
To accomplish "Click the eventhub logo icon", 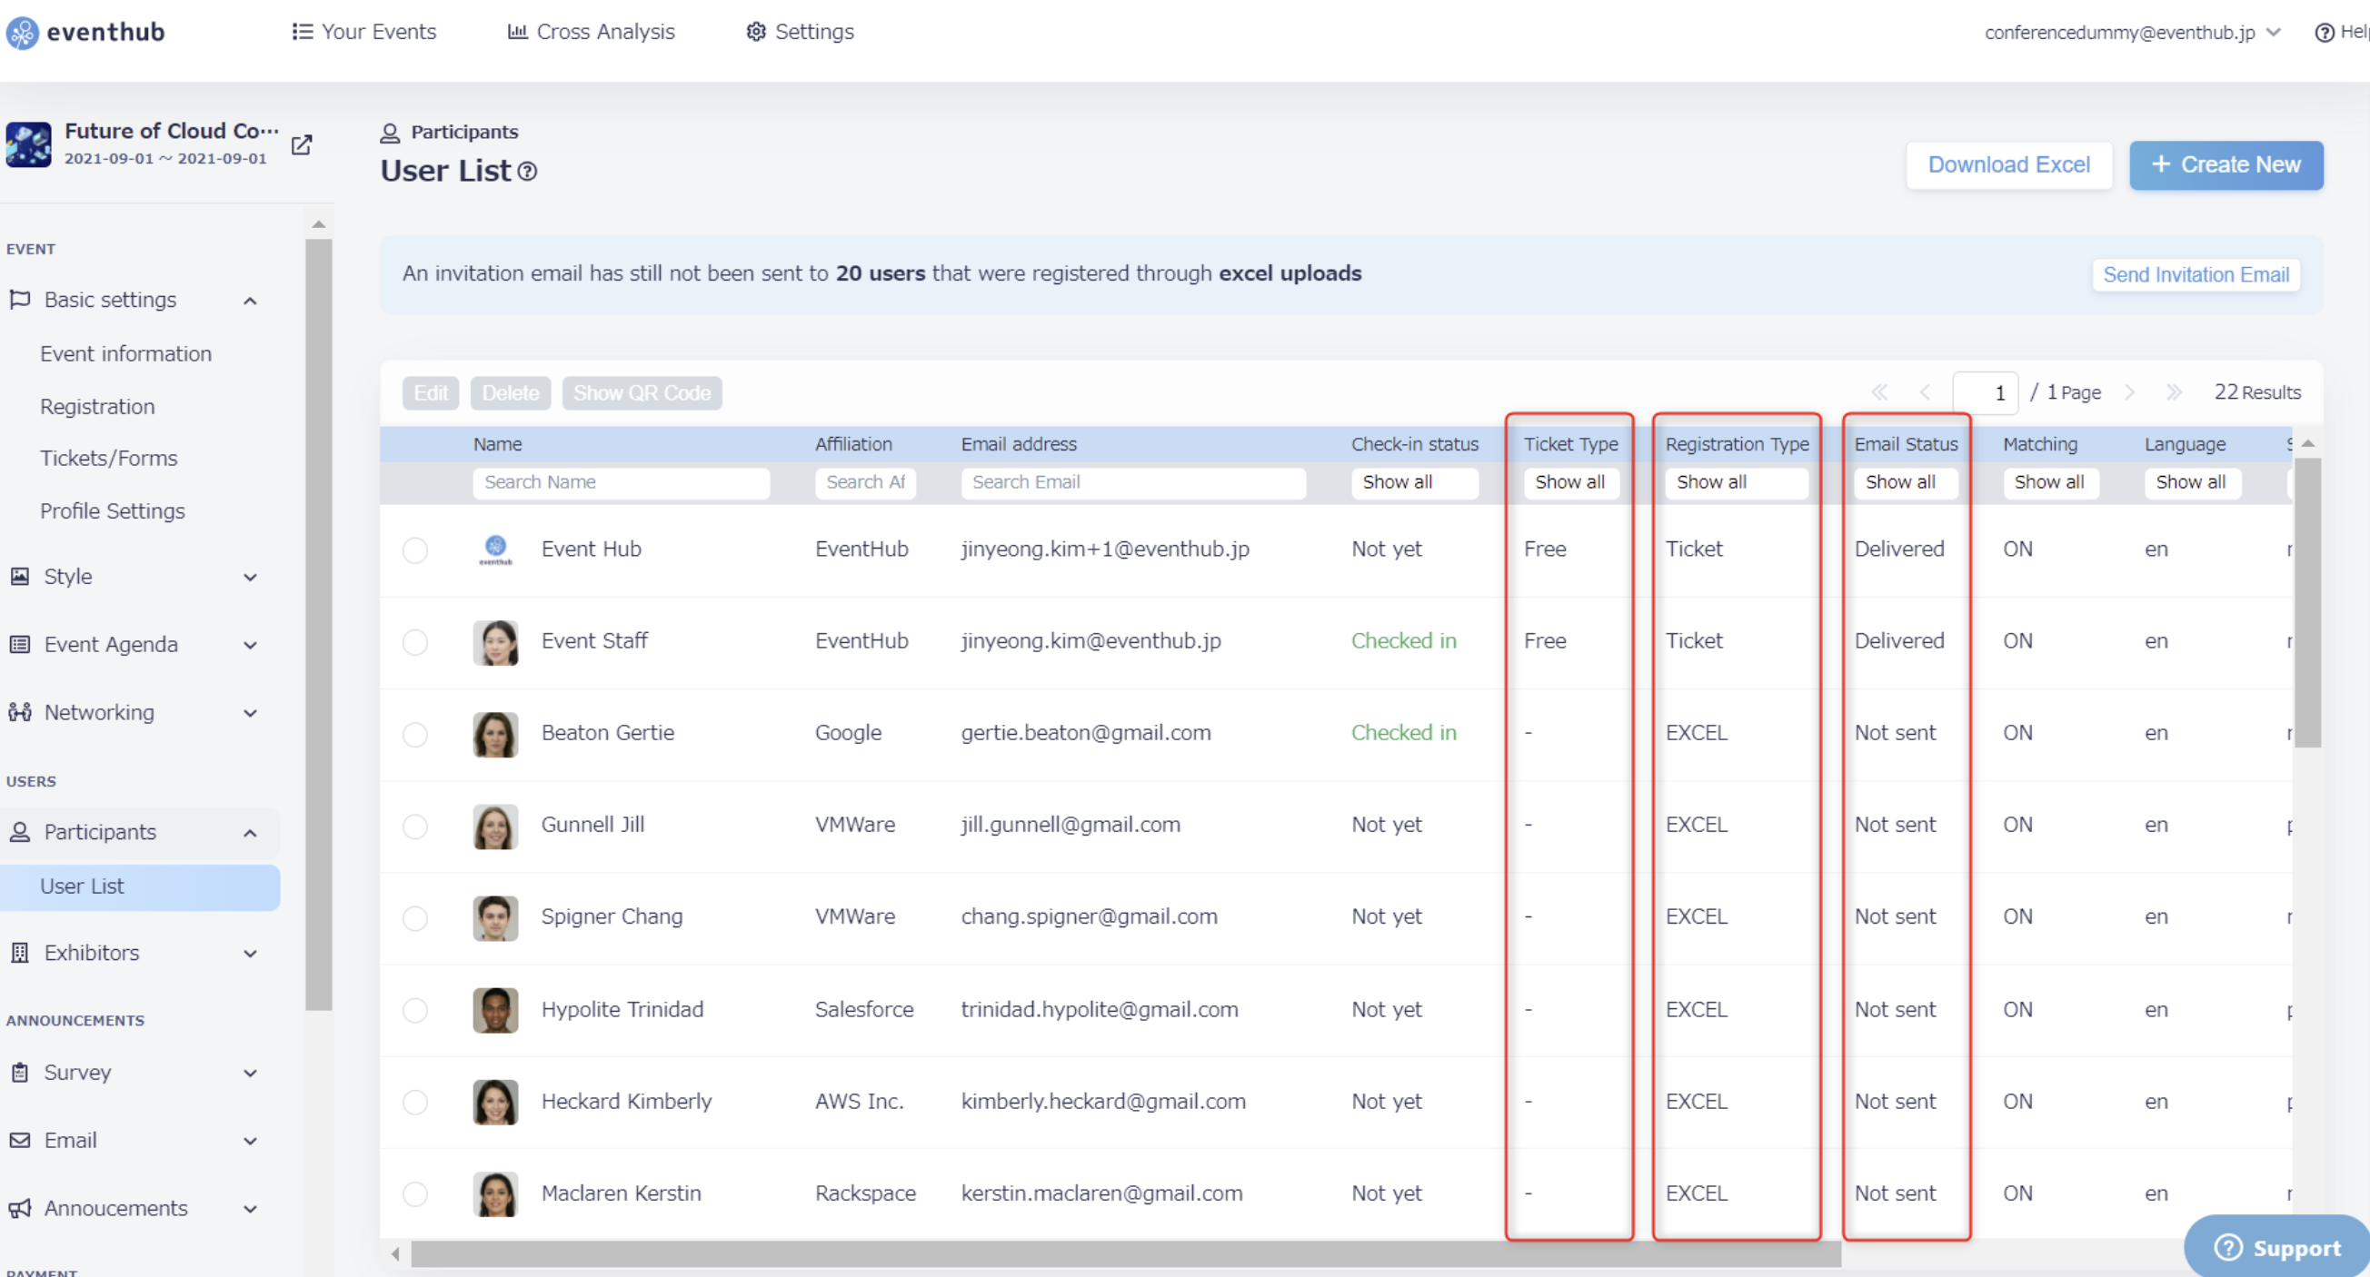I will click(22, 32).
